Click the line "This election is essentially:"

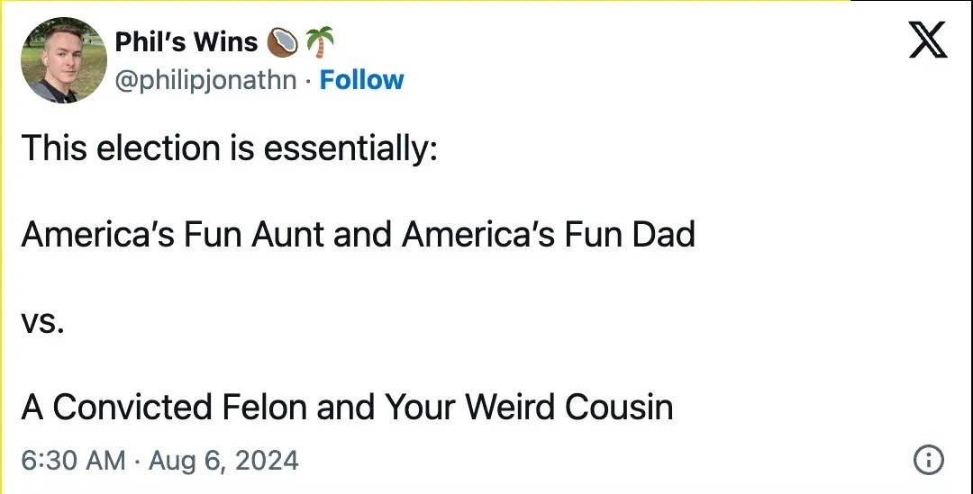pyautogui.click(x=229, y=148)
